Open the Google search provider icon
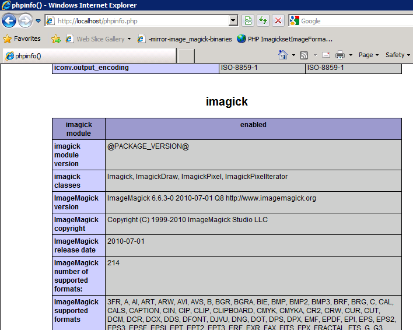This screenshot has height=330, width=413. (x=294, y=20)
